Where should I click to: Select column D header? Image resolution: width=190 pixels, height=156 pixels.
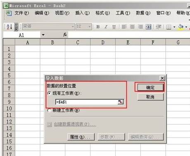(x=103, y=42)
